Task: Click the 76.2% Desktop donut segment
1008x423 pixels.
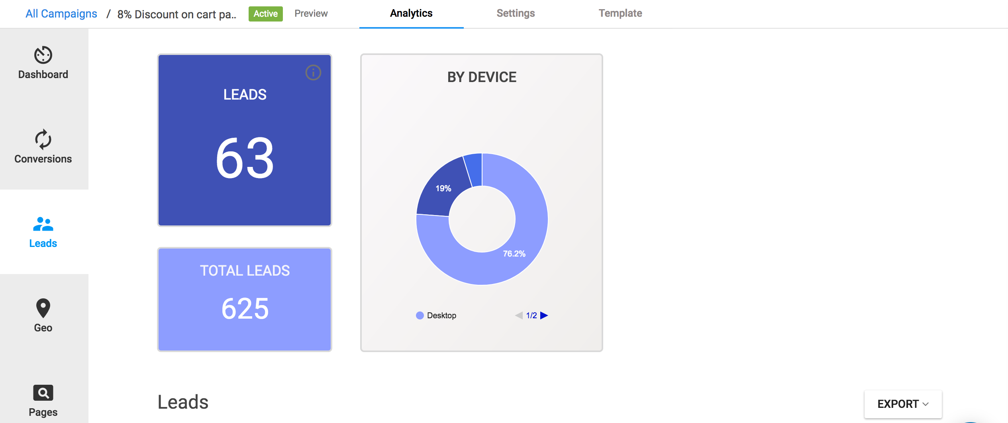Action: (514, 254)
